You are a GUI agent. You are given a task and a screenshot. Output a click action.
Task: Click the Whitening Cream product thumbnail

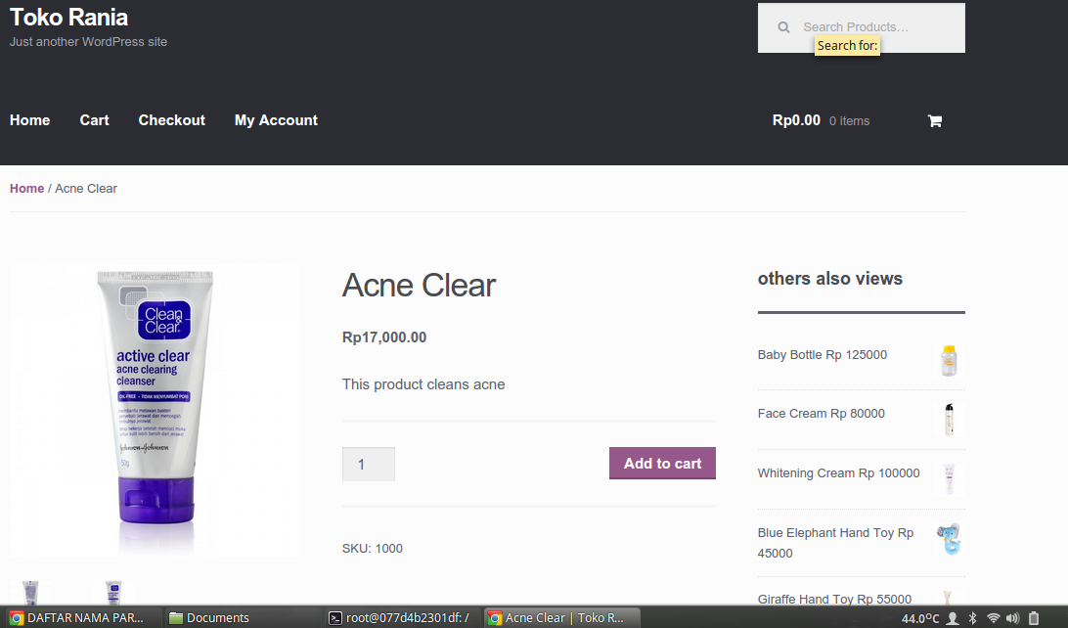[x=949, y=479]
